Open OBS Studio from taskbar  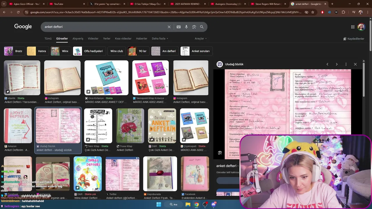205,204
